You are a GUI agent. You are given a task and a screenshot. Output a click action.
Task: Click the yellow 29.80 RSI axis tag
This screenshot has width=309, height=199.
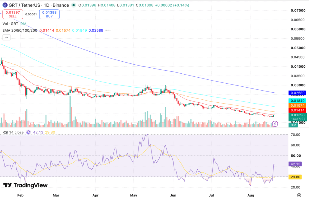(x=295, y=177)
